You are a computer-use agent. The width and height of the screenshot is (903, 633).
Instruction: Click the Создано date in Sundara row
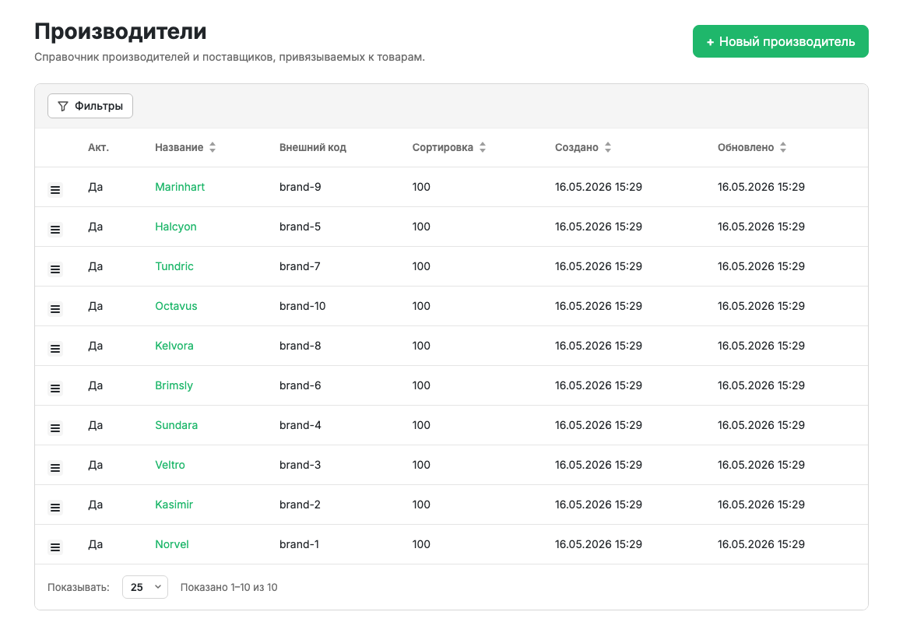(599, 425)
